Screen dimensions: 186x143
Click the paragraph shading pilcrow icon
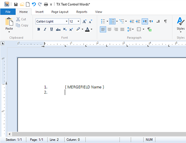149,29
